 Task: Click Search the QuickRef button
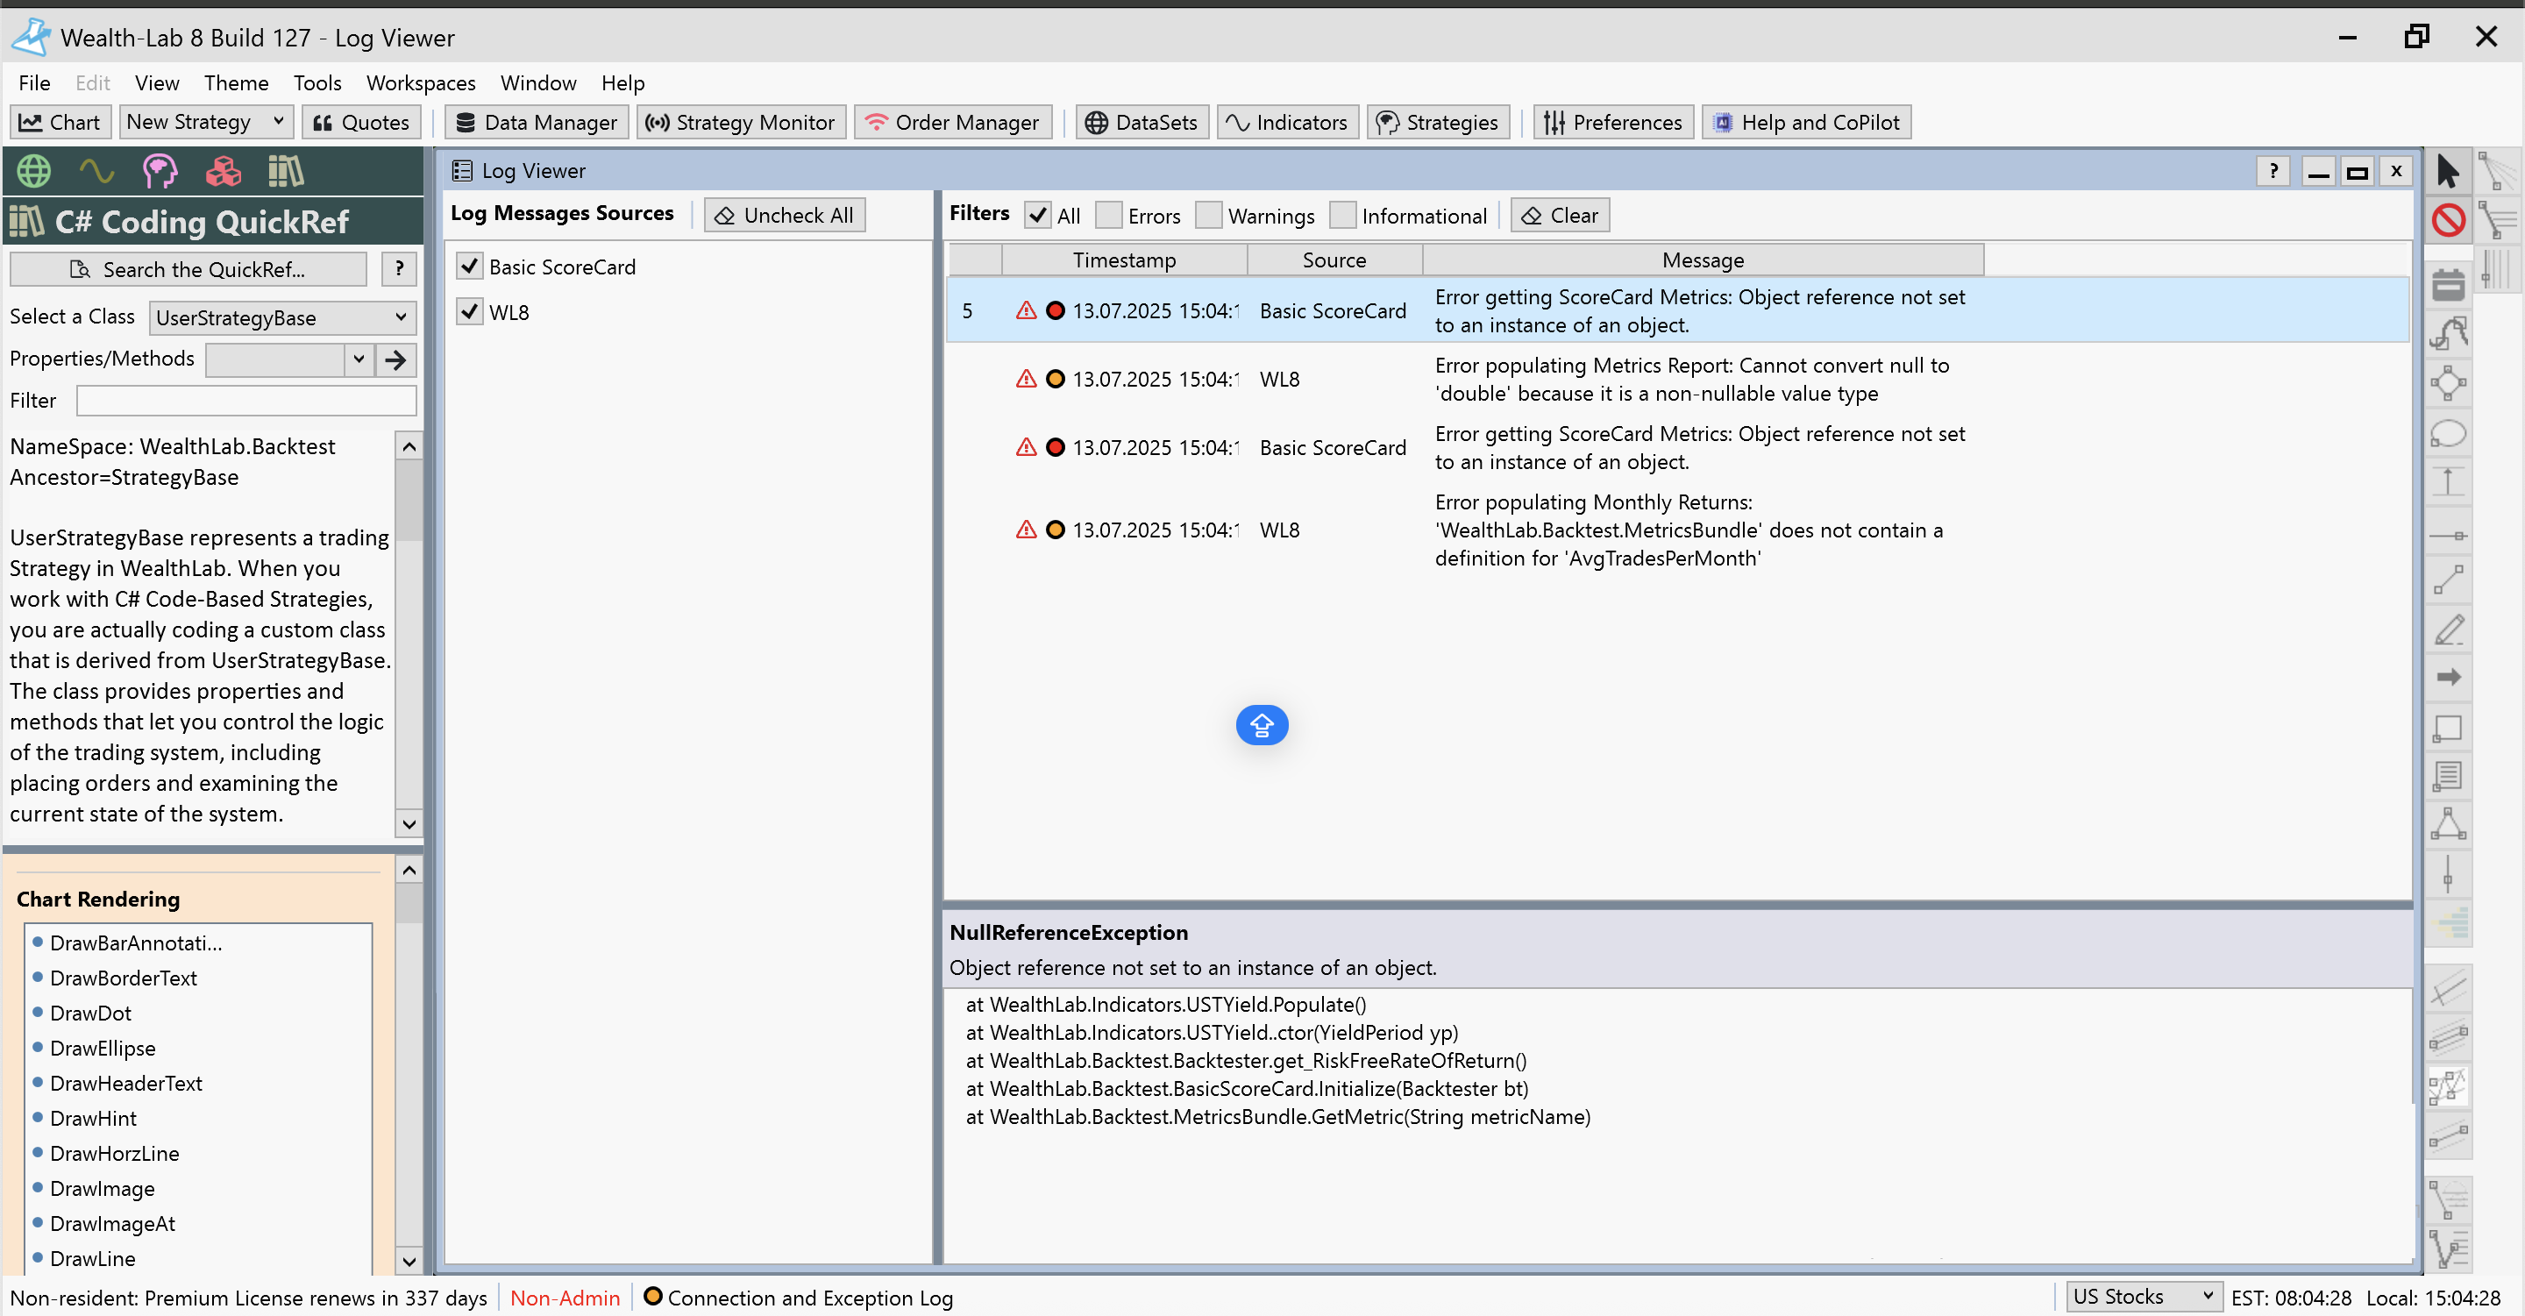click(x=188, y=268)
